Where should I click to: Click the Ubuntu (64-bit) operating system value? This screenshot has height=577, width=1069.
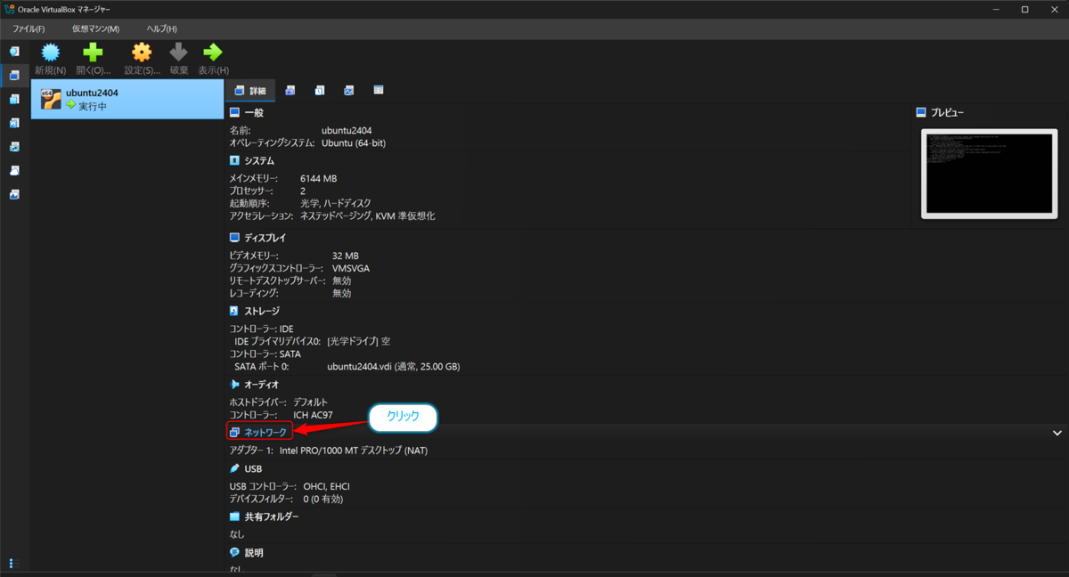click(x=354, y=142)
